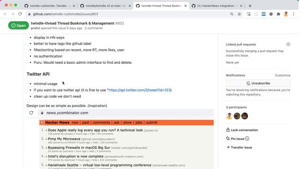Switch to CLI HackerNews integration tab
Image resolution: width=300 pixels, height=169 pixels.
tap(217, 6)
